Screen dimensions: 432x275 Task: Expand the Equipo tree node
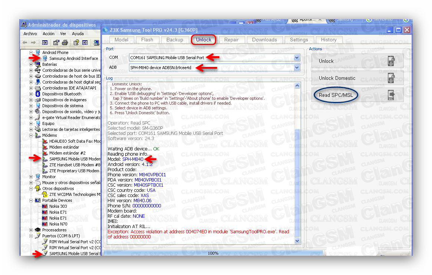click(x=31, y=123)
